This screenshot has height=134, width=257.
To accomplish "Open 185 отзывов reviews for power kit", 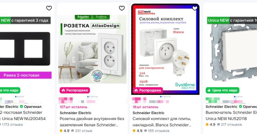I will pyautogui.click(x=157, y=131).
